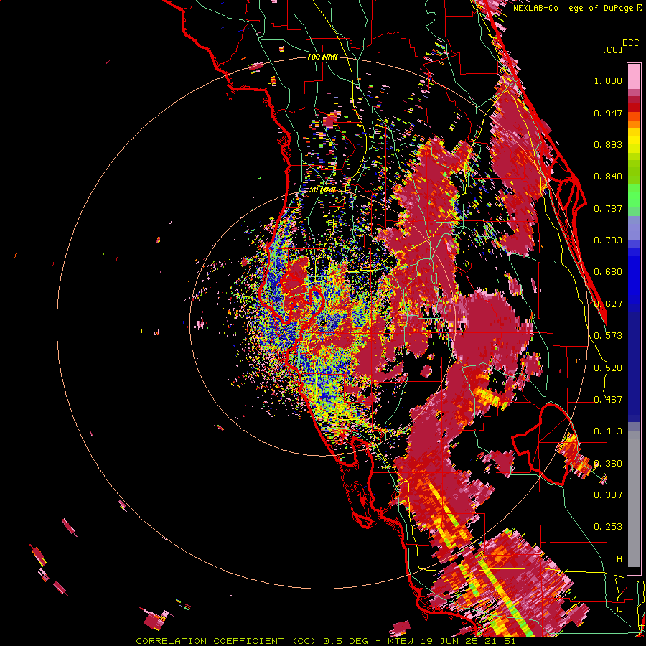Click the [CC] units label
Viewport: 646px width, 646px height.
[612, 50]
